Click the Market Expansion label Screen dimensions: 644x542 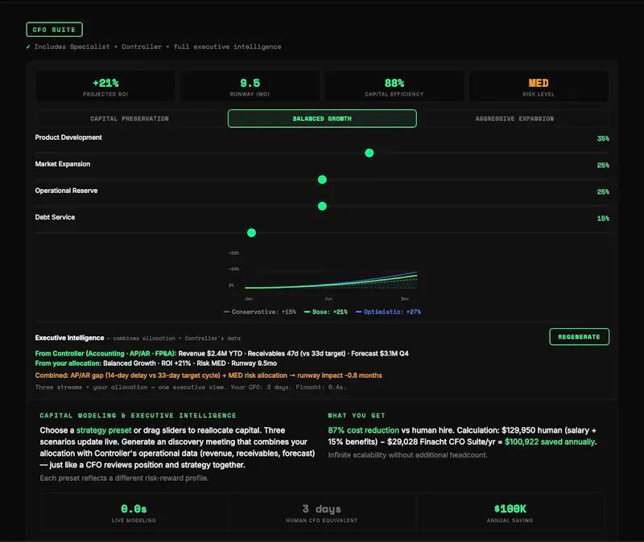pos(63,164)
